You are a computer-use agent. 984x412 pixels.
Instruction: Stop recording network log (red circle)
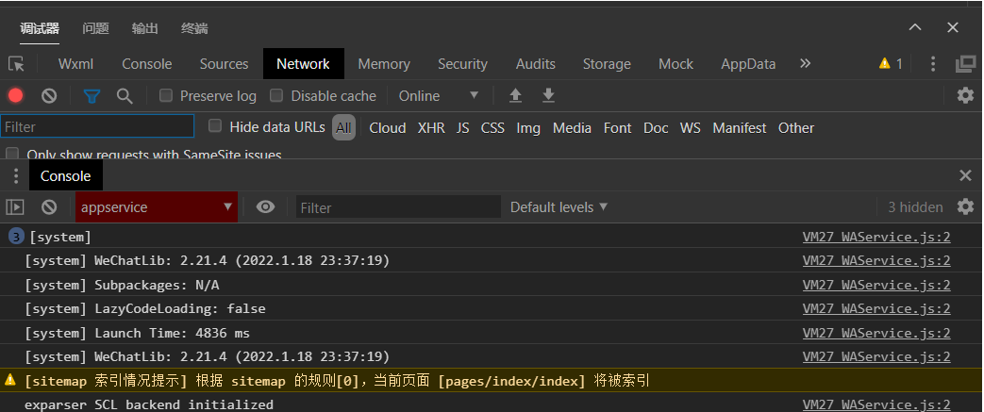[16, 96]
